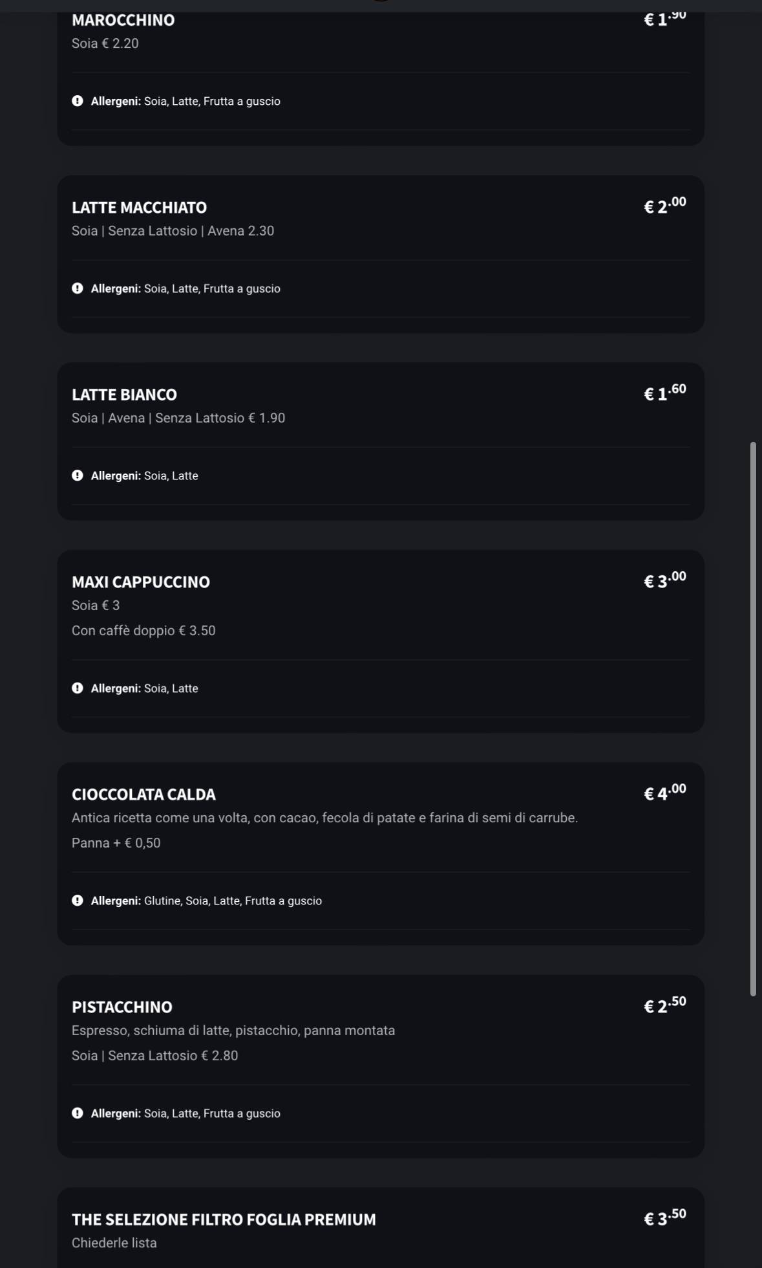The height and width of the screenshot is (1268, 762).
Task: Click the Marocchino item title
Action: 123,21
